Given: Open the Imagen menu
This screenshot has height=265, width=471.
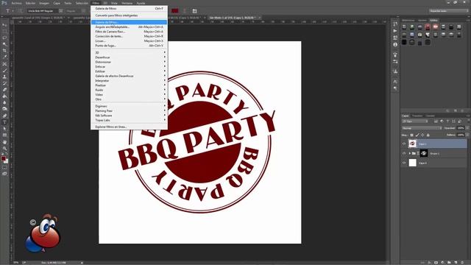Looking at the screenshot, I should pos(44,3).
